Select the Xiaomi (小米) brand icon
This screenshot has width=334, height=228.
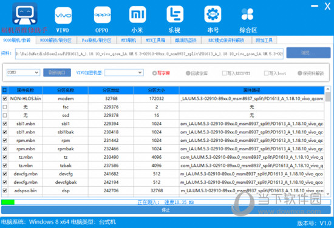(x=138, y=15)
